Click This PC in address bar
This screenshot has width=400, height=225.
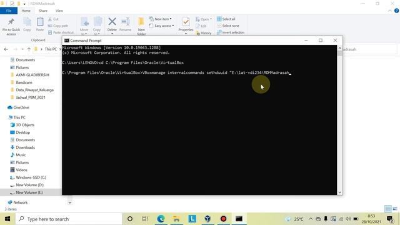[51, 49]
